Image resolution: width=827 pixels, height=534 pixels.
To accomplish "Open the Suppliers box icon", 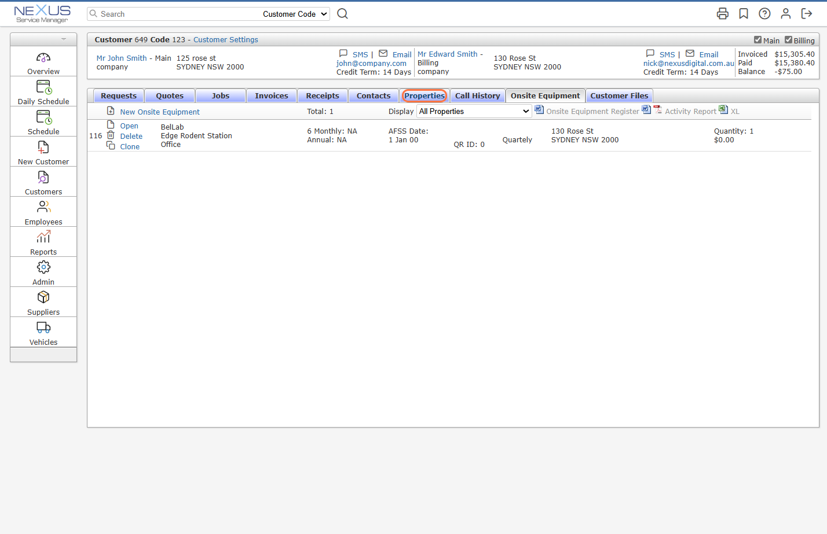I will pos(43,297).
